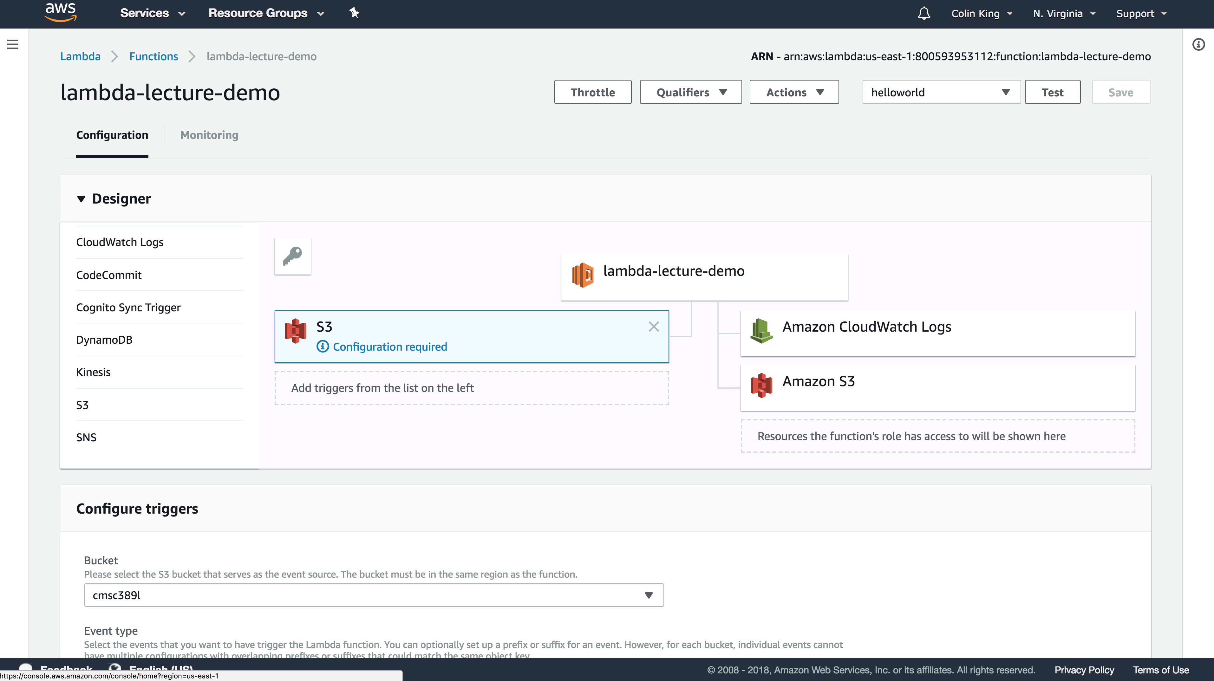This screenshot has width=1214, height=681.
Task: Switch to the Monitoring tab
Action: [x=209, y=135]
